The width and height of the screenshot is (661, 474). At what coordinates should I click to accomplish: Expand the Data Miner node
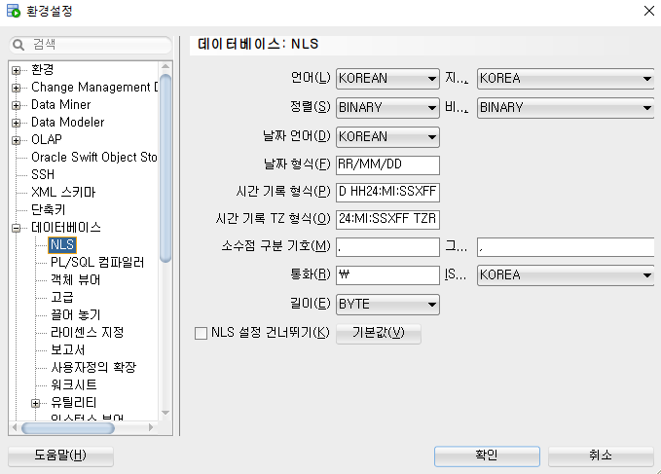tap(16, 105)
